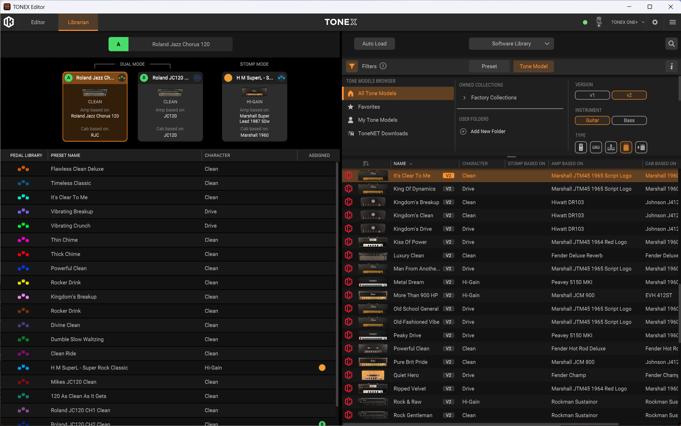Click the orange filter funnel icon
The image size is (681, 426).
(352, 66)
